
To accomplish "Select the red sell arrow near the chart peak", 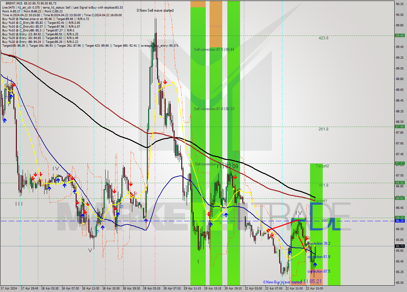I will (x=165, y=82).
